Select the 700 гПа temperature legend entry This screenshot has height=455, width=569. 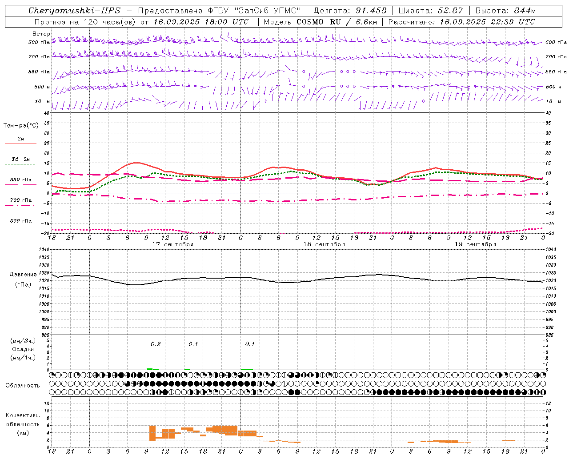[21, 200]
